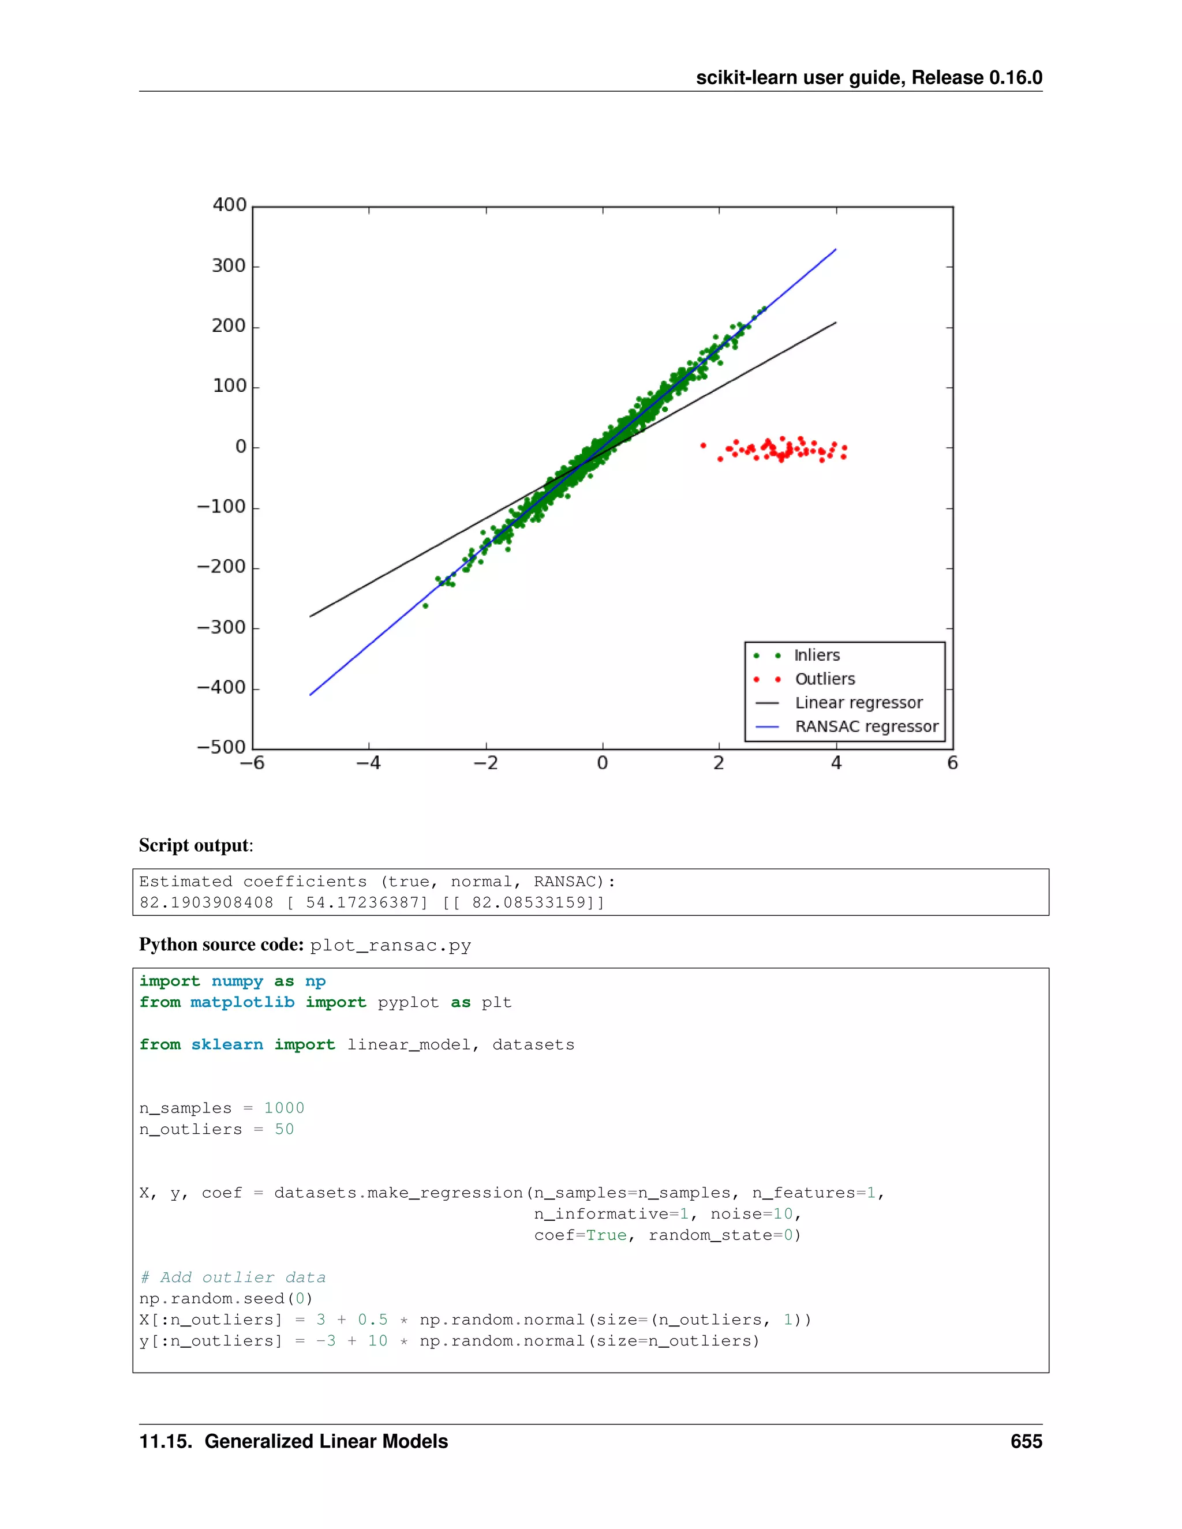This screenshot has height=1529, width=1182.
Task: Click the code line starting 'y[:n_outliers] = -3 + 10'
Action: 450,1341
